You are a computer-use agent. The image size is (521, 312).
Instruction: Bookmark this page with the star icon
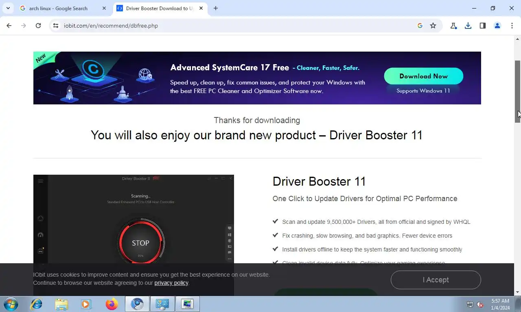pos(433,26)
